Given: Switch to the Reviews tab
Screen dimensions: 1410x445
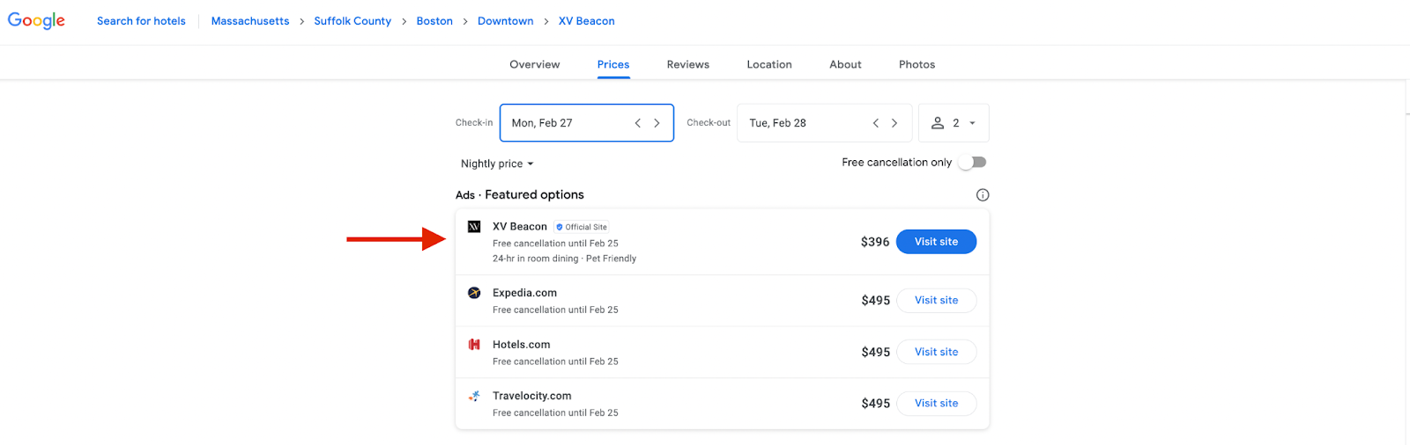Looking at the screenshot, I should point(687,64).
